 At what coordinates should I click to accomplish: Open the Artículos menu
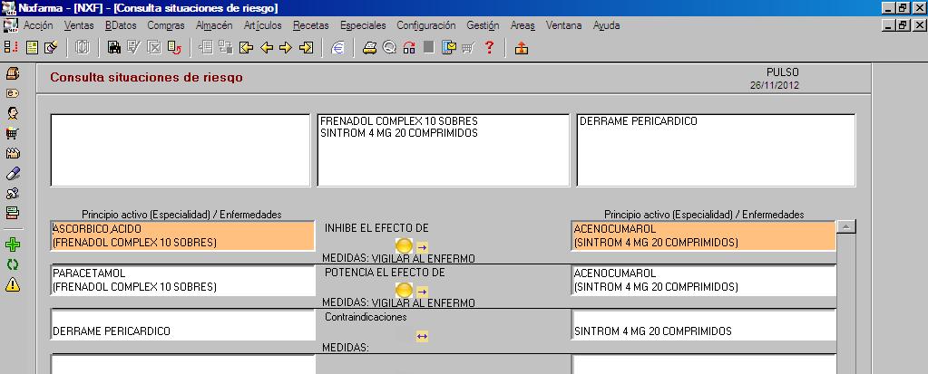tap(263, 25)
